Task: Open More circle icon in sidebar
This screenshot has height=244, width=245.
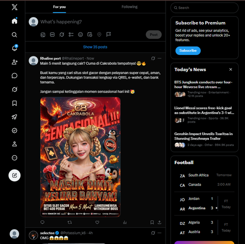Action: point(15,158)
